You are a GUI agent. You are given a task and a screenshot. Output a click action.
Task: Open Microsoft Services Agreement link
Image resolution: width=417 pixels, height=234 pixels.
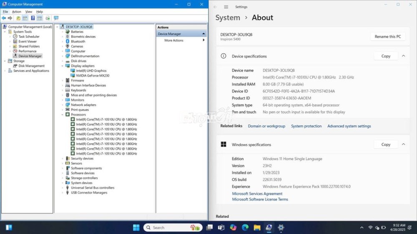pyautogui.click(x=257, y=194)
